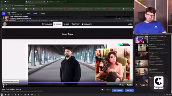Image resolution: width=172 pixels, height=96 pixels.
Task: Skip to the Next clip
Action: (129, 90)
